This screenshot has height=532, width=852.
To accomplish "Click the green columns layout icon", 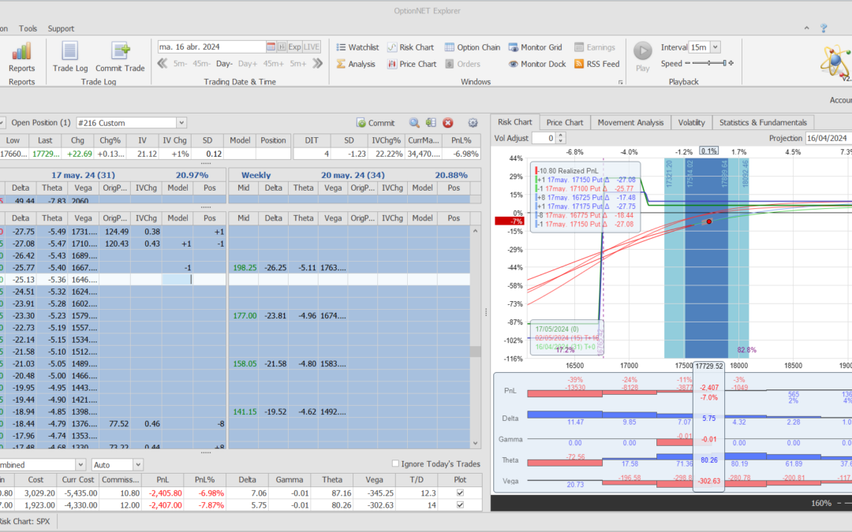I will click(x=431, y=123).
